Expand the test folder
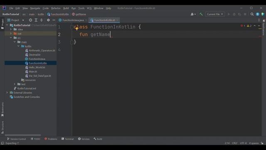 pos(15,84)
